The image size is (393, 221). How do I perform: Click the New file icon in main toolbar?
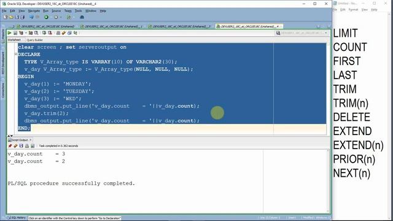coord(6,17)
